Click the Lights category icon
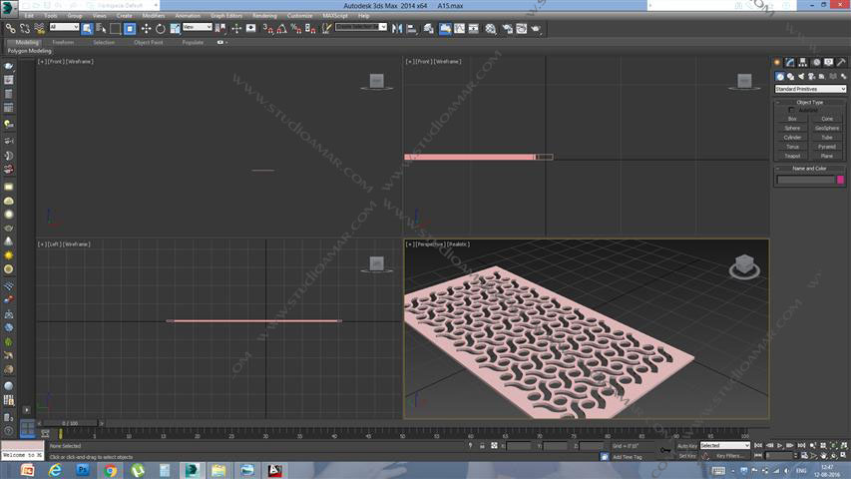The width and height of the screenshot is (851, 479). click(x=801, y=76)
